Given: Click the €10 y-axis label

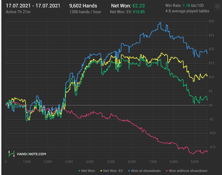Looking at the screenshot, I should tap(212, 77).
